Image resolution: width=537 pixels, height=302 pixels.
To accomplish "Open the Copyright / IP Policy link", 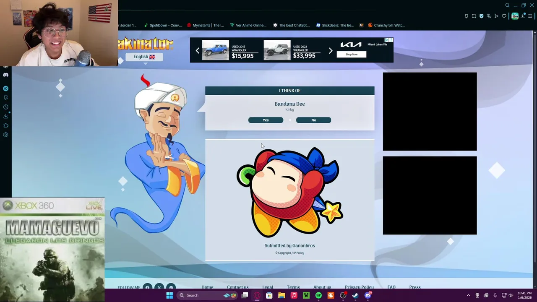I will (x=289, y=253).
